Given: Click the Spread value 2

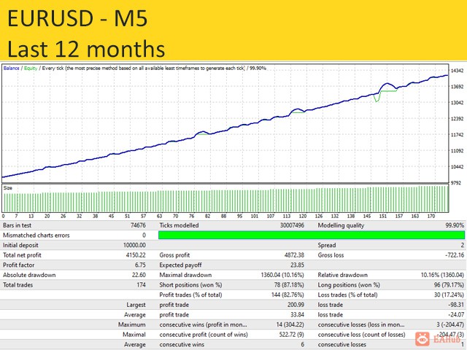Looking at the screenshot, I should click(x=463, y=245).
